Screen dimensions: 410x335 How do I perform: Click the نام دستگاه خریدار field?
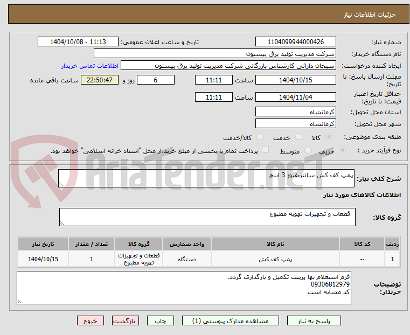pyautogui.click(x=214, y=53)
